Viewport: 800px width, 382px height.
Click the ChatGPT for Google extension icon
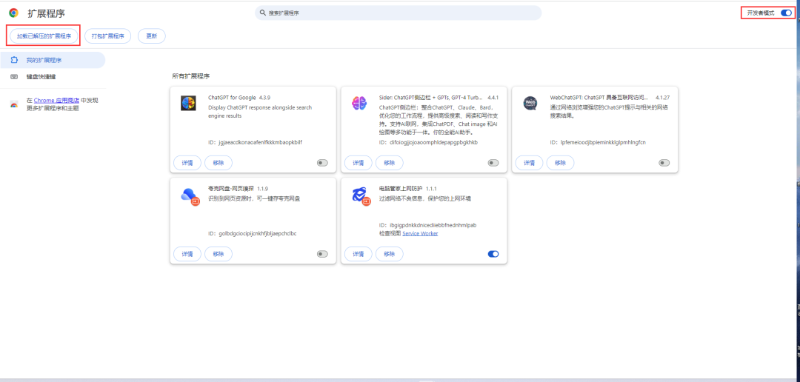pos(188,104)
